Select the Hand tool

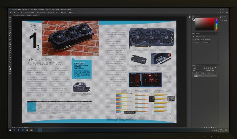[x=10, y=60]
